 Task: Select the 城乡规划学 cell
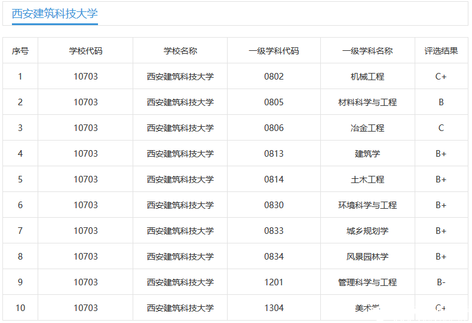[x=367, y=231]
